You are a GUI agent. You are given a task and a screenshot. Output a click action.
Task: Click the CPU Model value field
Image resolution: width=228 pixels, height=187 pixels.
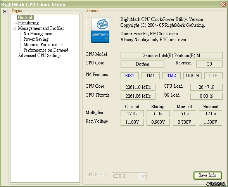click(x=171, y=55)
